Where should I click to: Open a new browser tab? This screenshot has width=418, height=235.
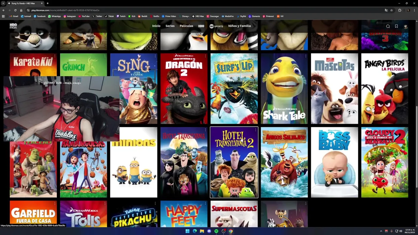coord(48,3)
